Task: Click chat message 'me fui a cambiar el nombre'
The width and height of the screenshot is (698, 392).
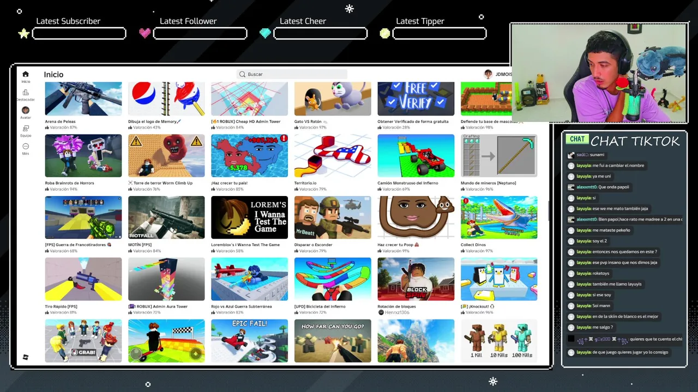Action: [618, 166]
